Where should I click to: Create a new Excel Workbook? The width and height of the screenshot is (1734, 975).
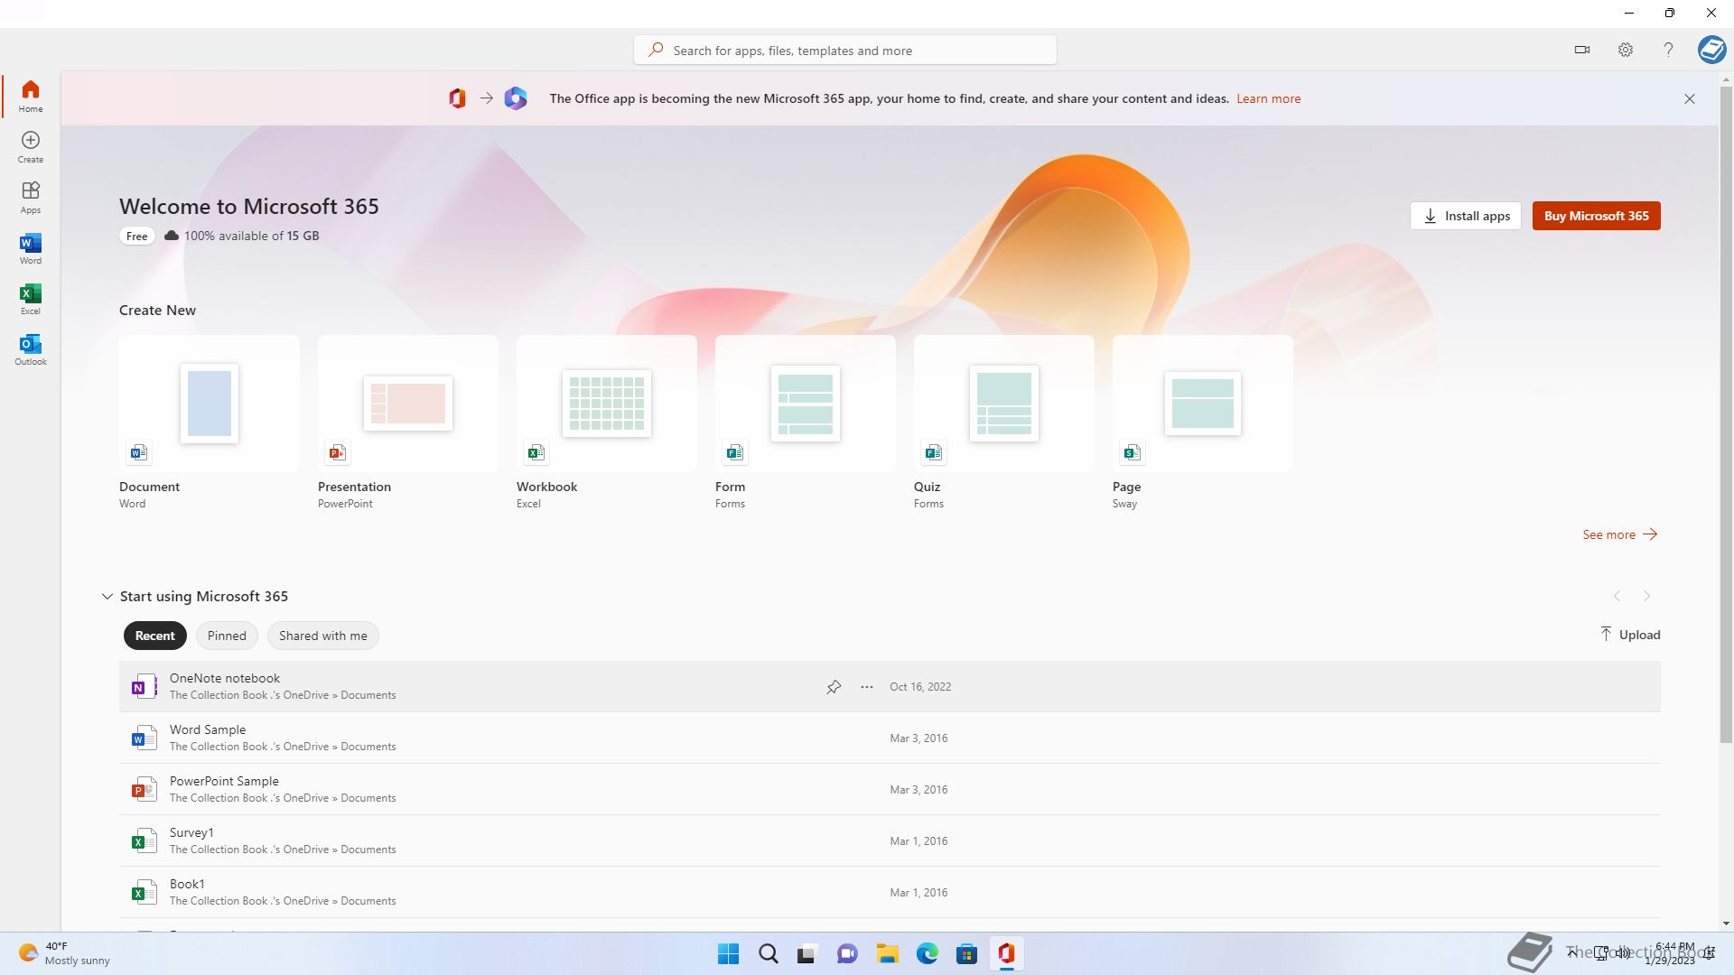607,422
